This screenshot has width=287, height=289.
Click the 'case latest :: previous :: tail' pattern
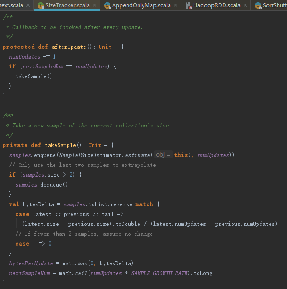coord(65,214)
